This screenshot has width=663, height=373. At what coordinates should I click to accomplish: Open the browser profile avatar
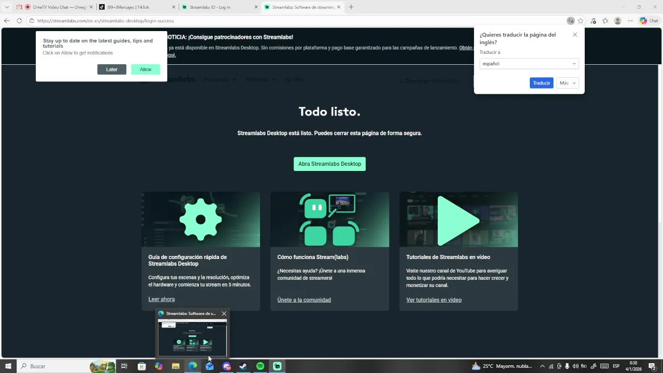point(617,21)
